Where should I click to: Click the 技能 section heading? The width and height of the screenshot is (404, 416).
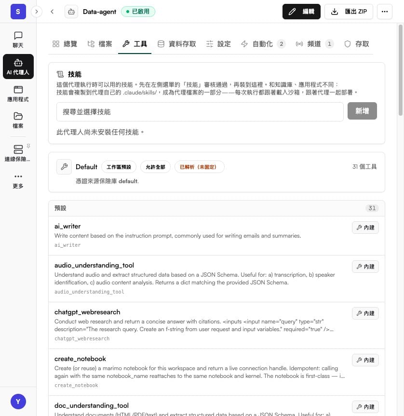75,74
